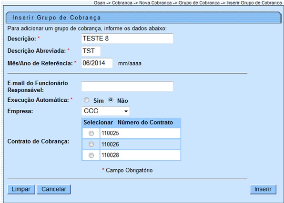Click the Empresa label
The width and height of the screenshot is (284, 203).
(x=20, y=111)
